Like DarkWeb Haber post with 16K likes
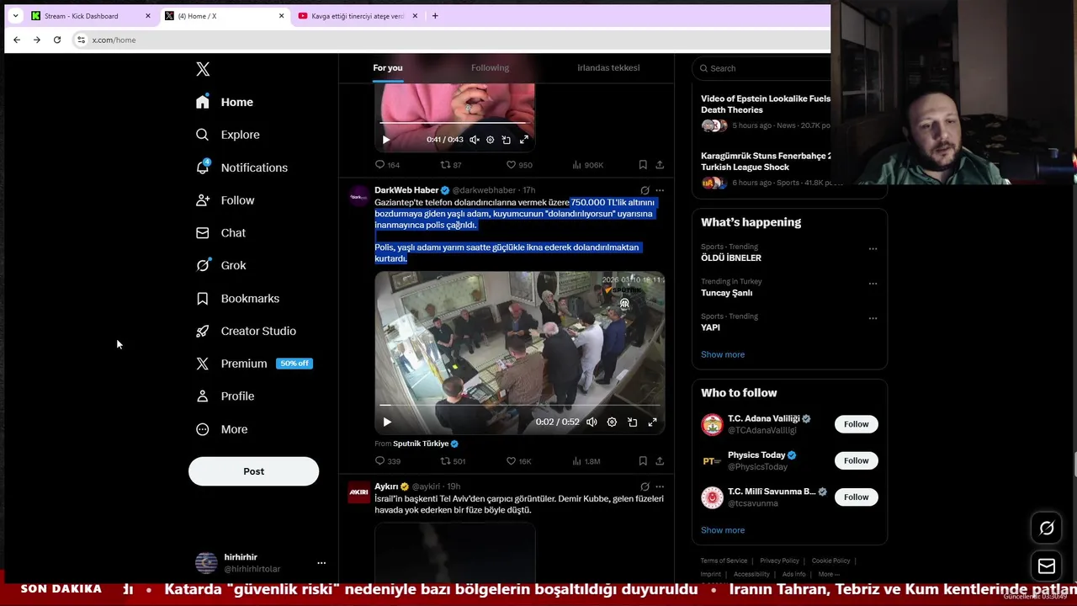The image size is (1077, 606). pos(518,461)
